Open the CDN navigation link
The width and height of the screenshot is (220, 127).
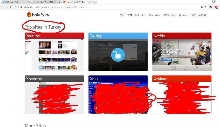[x=122, y=15]
